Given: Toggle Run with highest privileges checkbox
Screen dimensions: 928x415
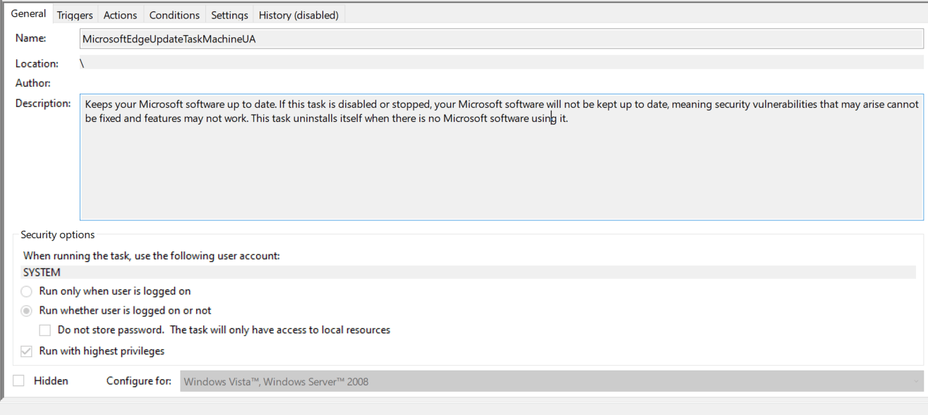Looking at the screenshot, I should (26, 351).
